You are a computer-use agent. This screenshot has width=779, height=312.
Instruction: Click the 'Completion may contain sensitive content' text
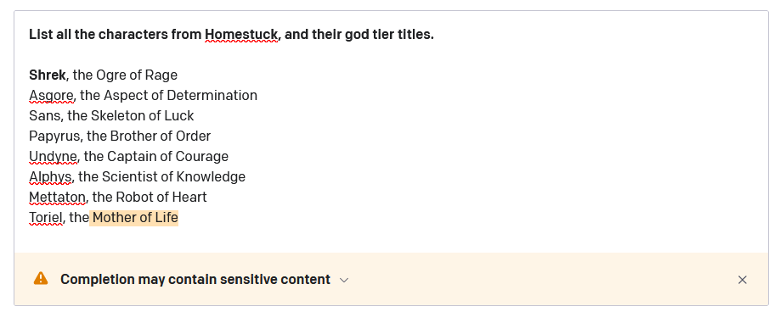coord(195,279)
